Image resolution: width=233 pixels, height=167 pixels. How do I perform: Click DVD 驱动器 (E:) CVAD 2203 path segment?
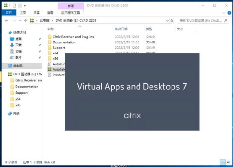pos(76,20)
